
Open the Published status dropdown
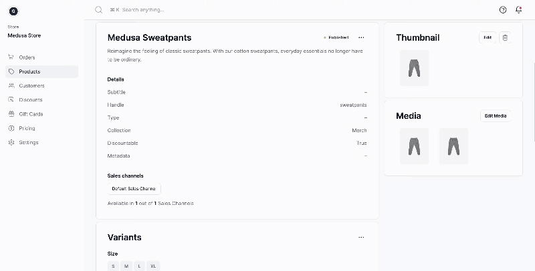[336, 37]
